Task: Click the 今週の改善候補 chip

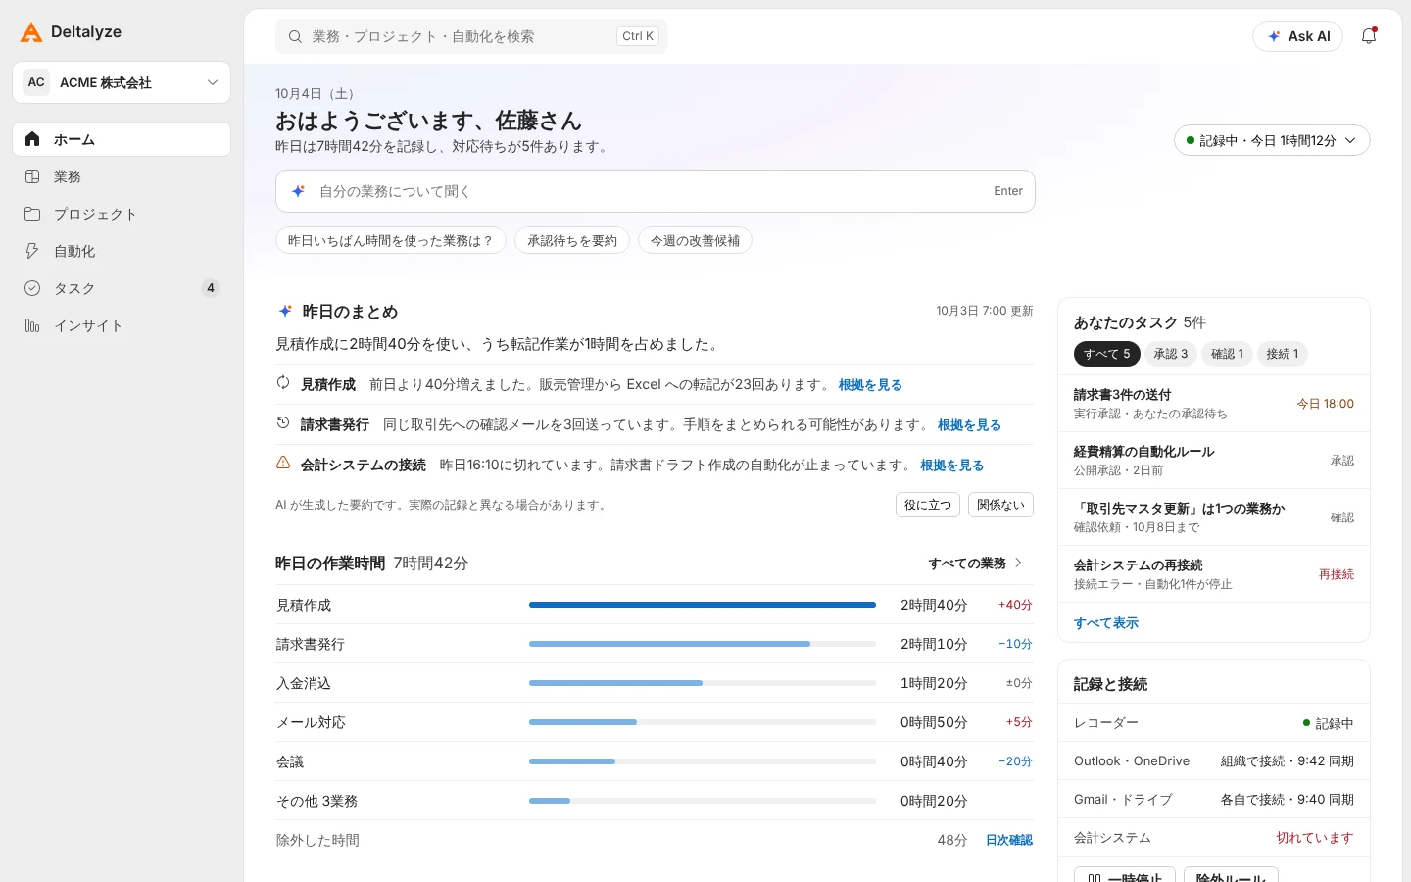Action: tap(695, 240)
